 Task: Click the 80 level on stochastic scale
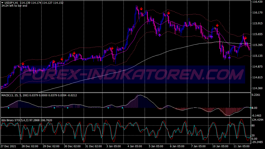253,126
